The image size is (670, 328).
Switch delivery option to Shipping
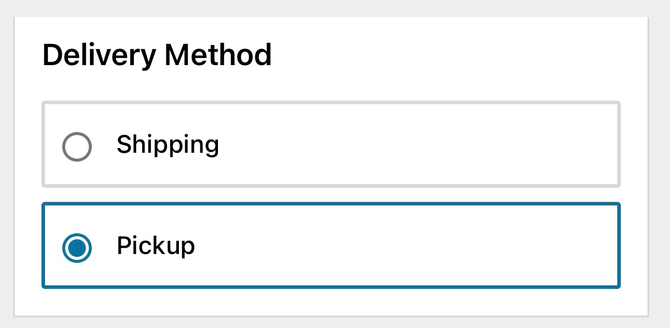77,146
